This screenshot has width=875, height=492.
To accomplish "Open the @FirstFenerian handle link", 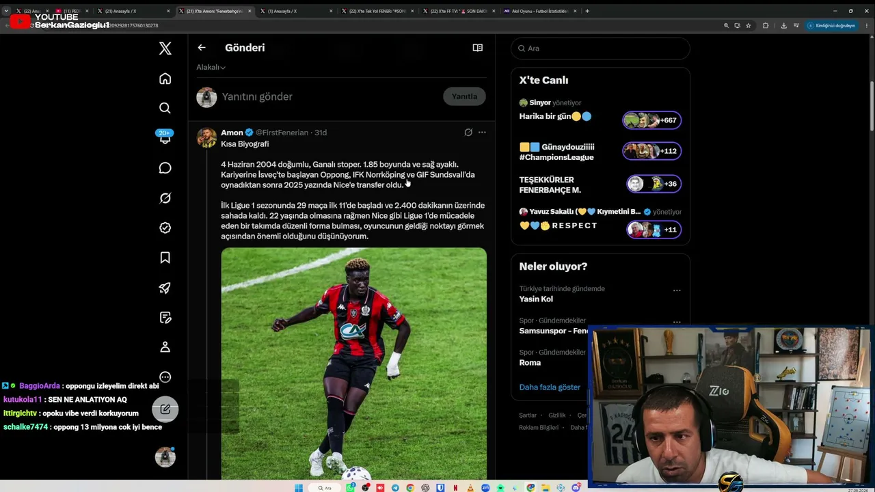I will click(x=282, y=133).
